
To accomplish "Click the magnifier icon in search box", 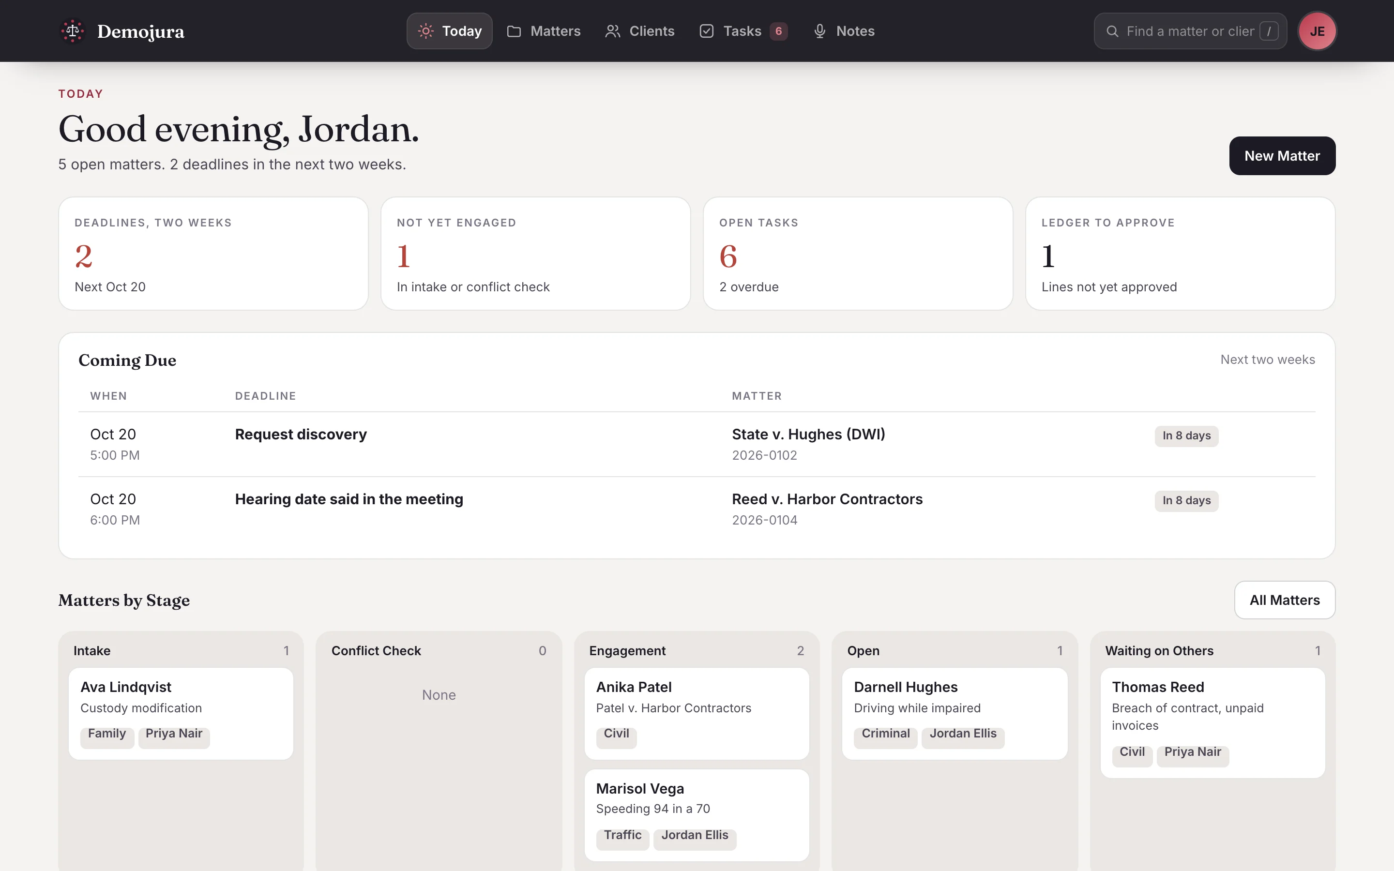I will [x=1112, y=31].
